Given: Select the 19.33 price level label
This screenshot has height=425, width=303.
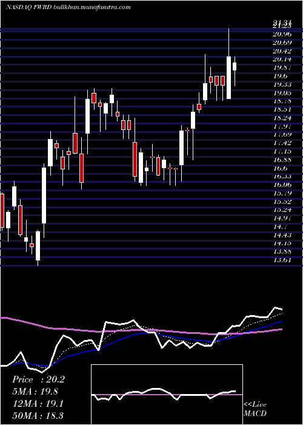Looking at the screenshot, I should pyautogui.click(x=282, y=84).
